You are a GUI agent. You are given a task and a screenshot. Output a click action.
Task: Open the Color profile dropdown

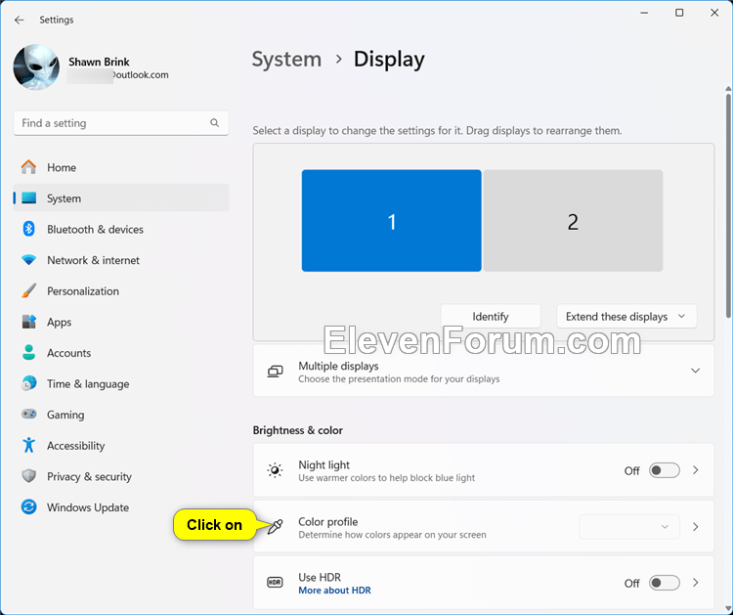click(x=629, y=527)
